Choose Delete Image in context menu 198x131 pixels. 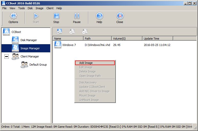[x=95, y=72]
